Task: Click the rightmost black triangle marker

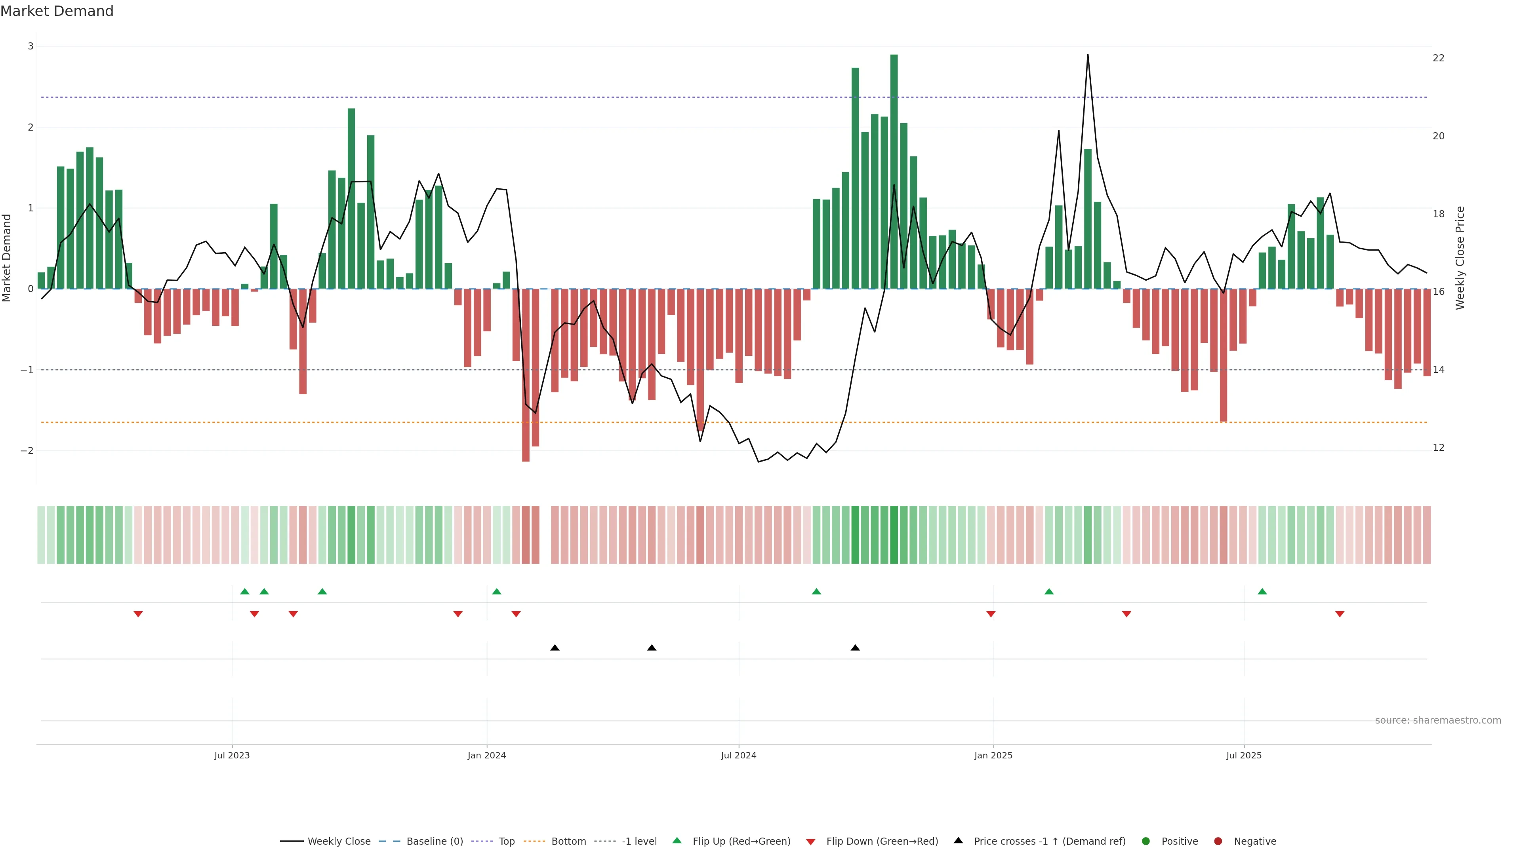Action: (x=855, y=648)
